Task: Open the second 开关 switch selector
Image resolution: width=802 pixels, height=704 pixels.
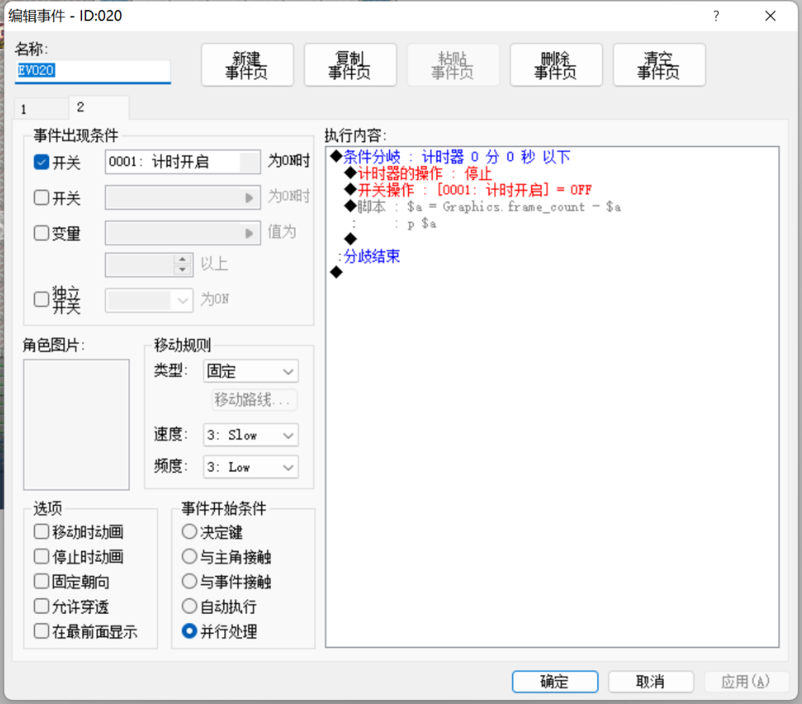Action: [182, 197]
